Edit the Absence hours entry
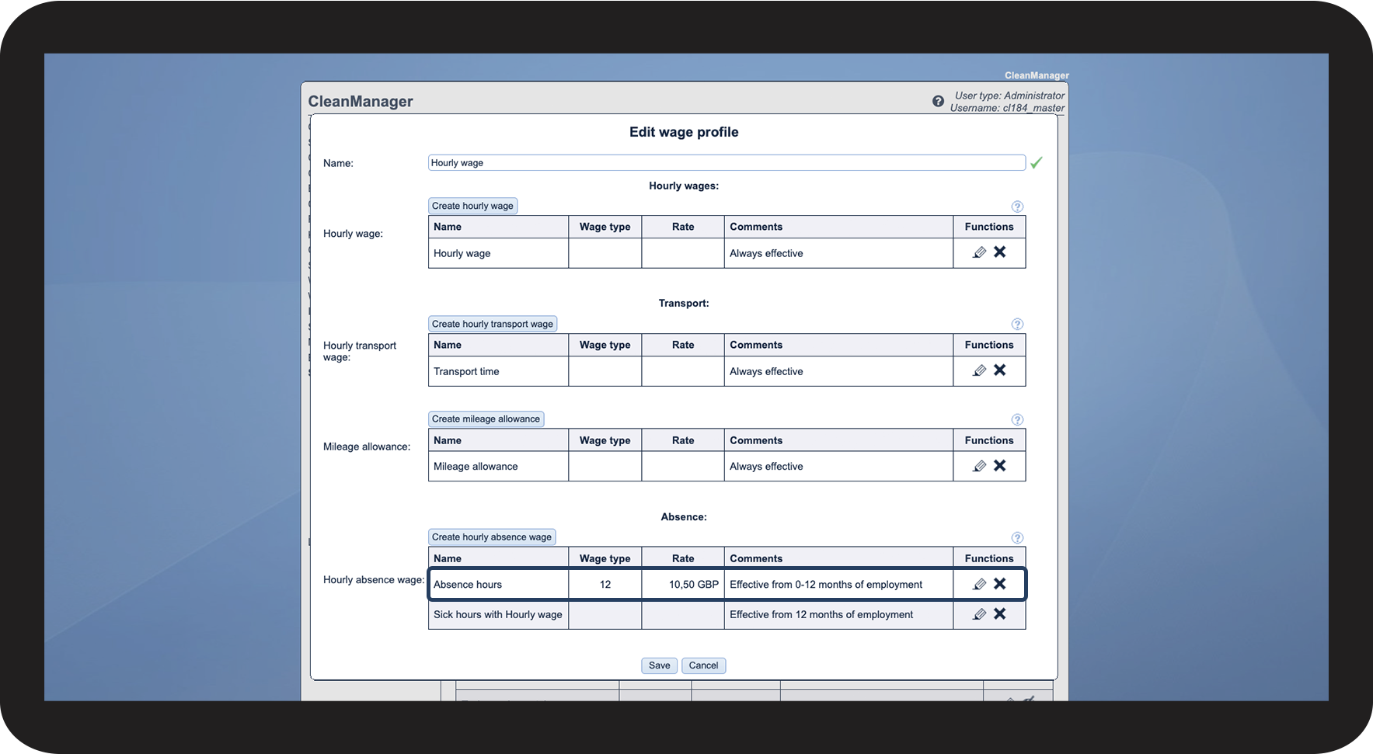 click(979, 584)
